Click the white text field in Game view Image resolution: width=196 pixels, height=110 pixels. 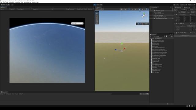[x=77, y=24]
